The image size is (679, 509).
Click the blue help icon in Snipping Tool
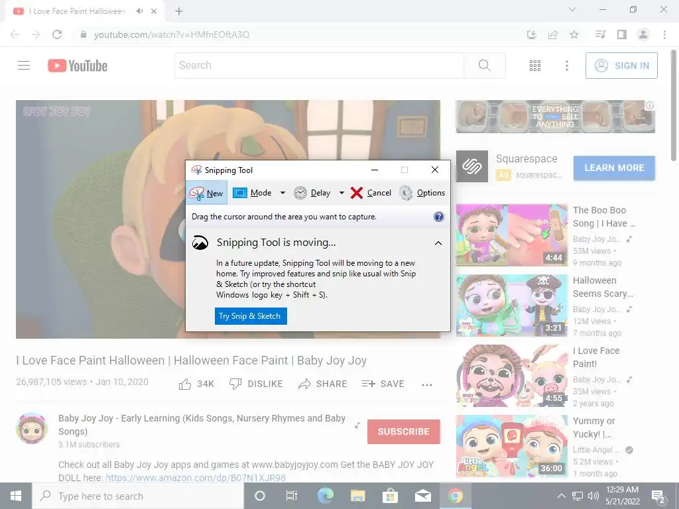click(x=439, y=217)
